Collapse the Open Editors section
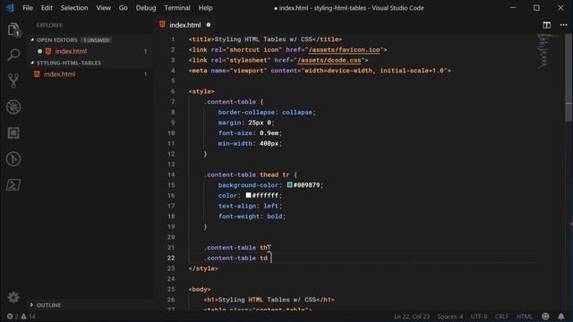Image resolution: width=573 pixels, height=322 pixels. point(56,39)
